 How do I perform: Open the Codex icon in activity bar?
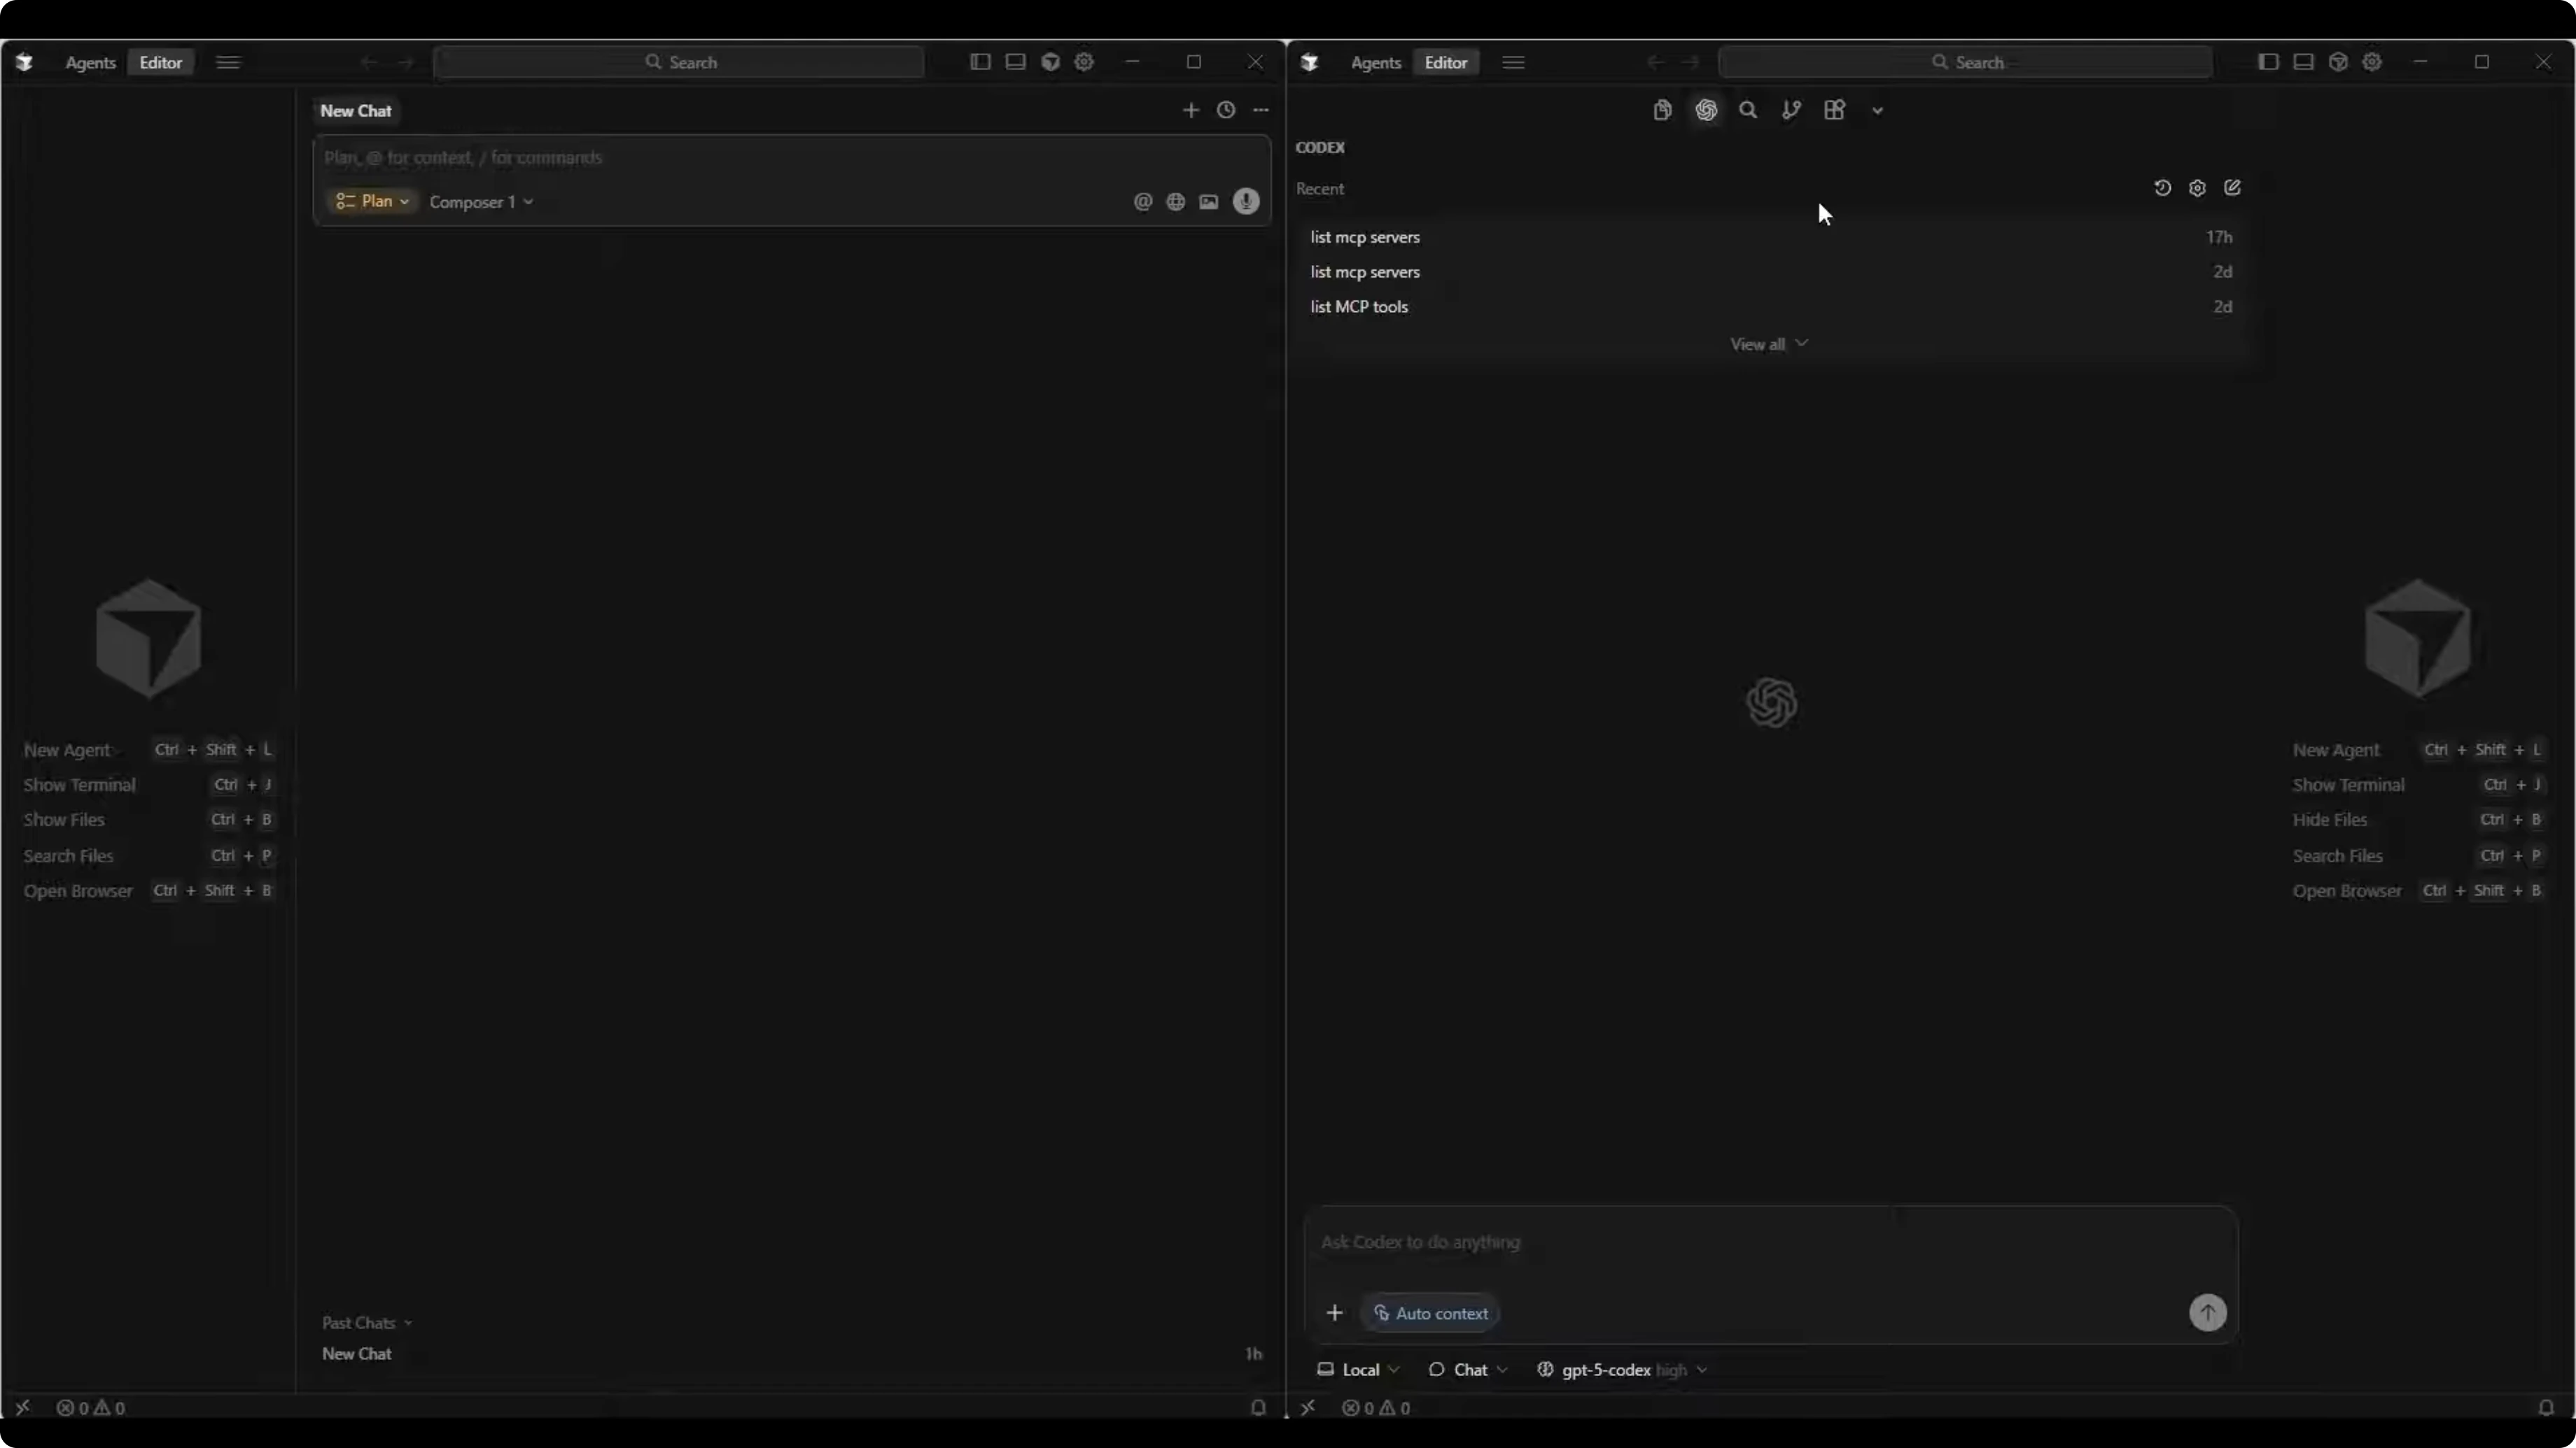(1706, 110)
